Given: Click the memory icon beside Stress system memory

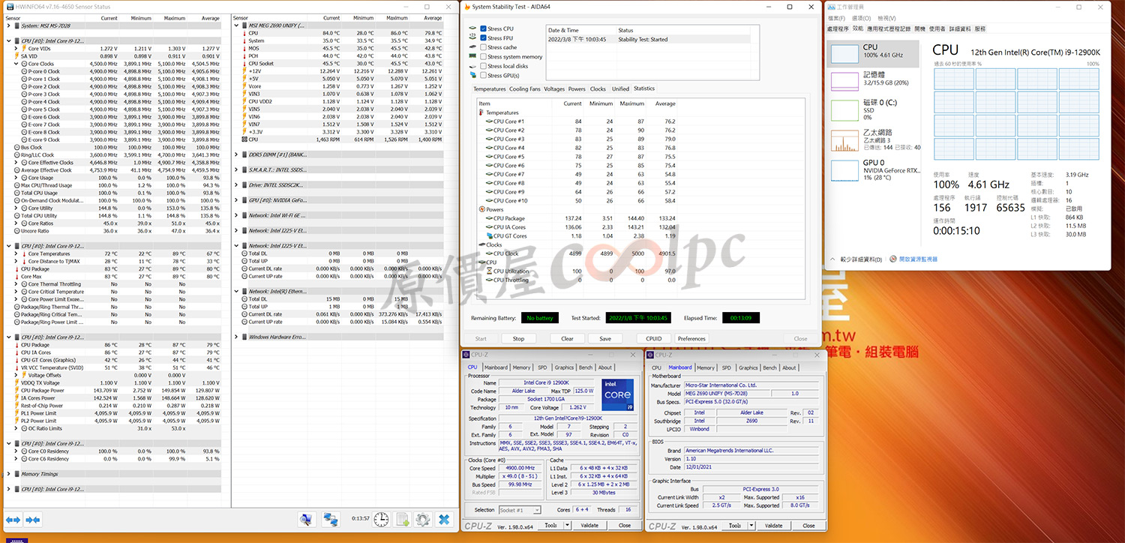Looking at the screenshot, I should pos(472,57).
